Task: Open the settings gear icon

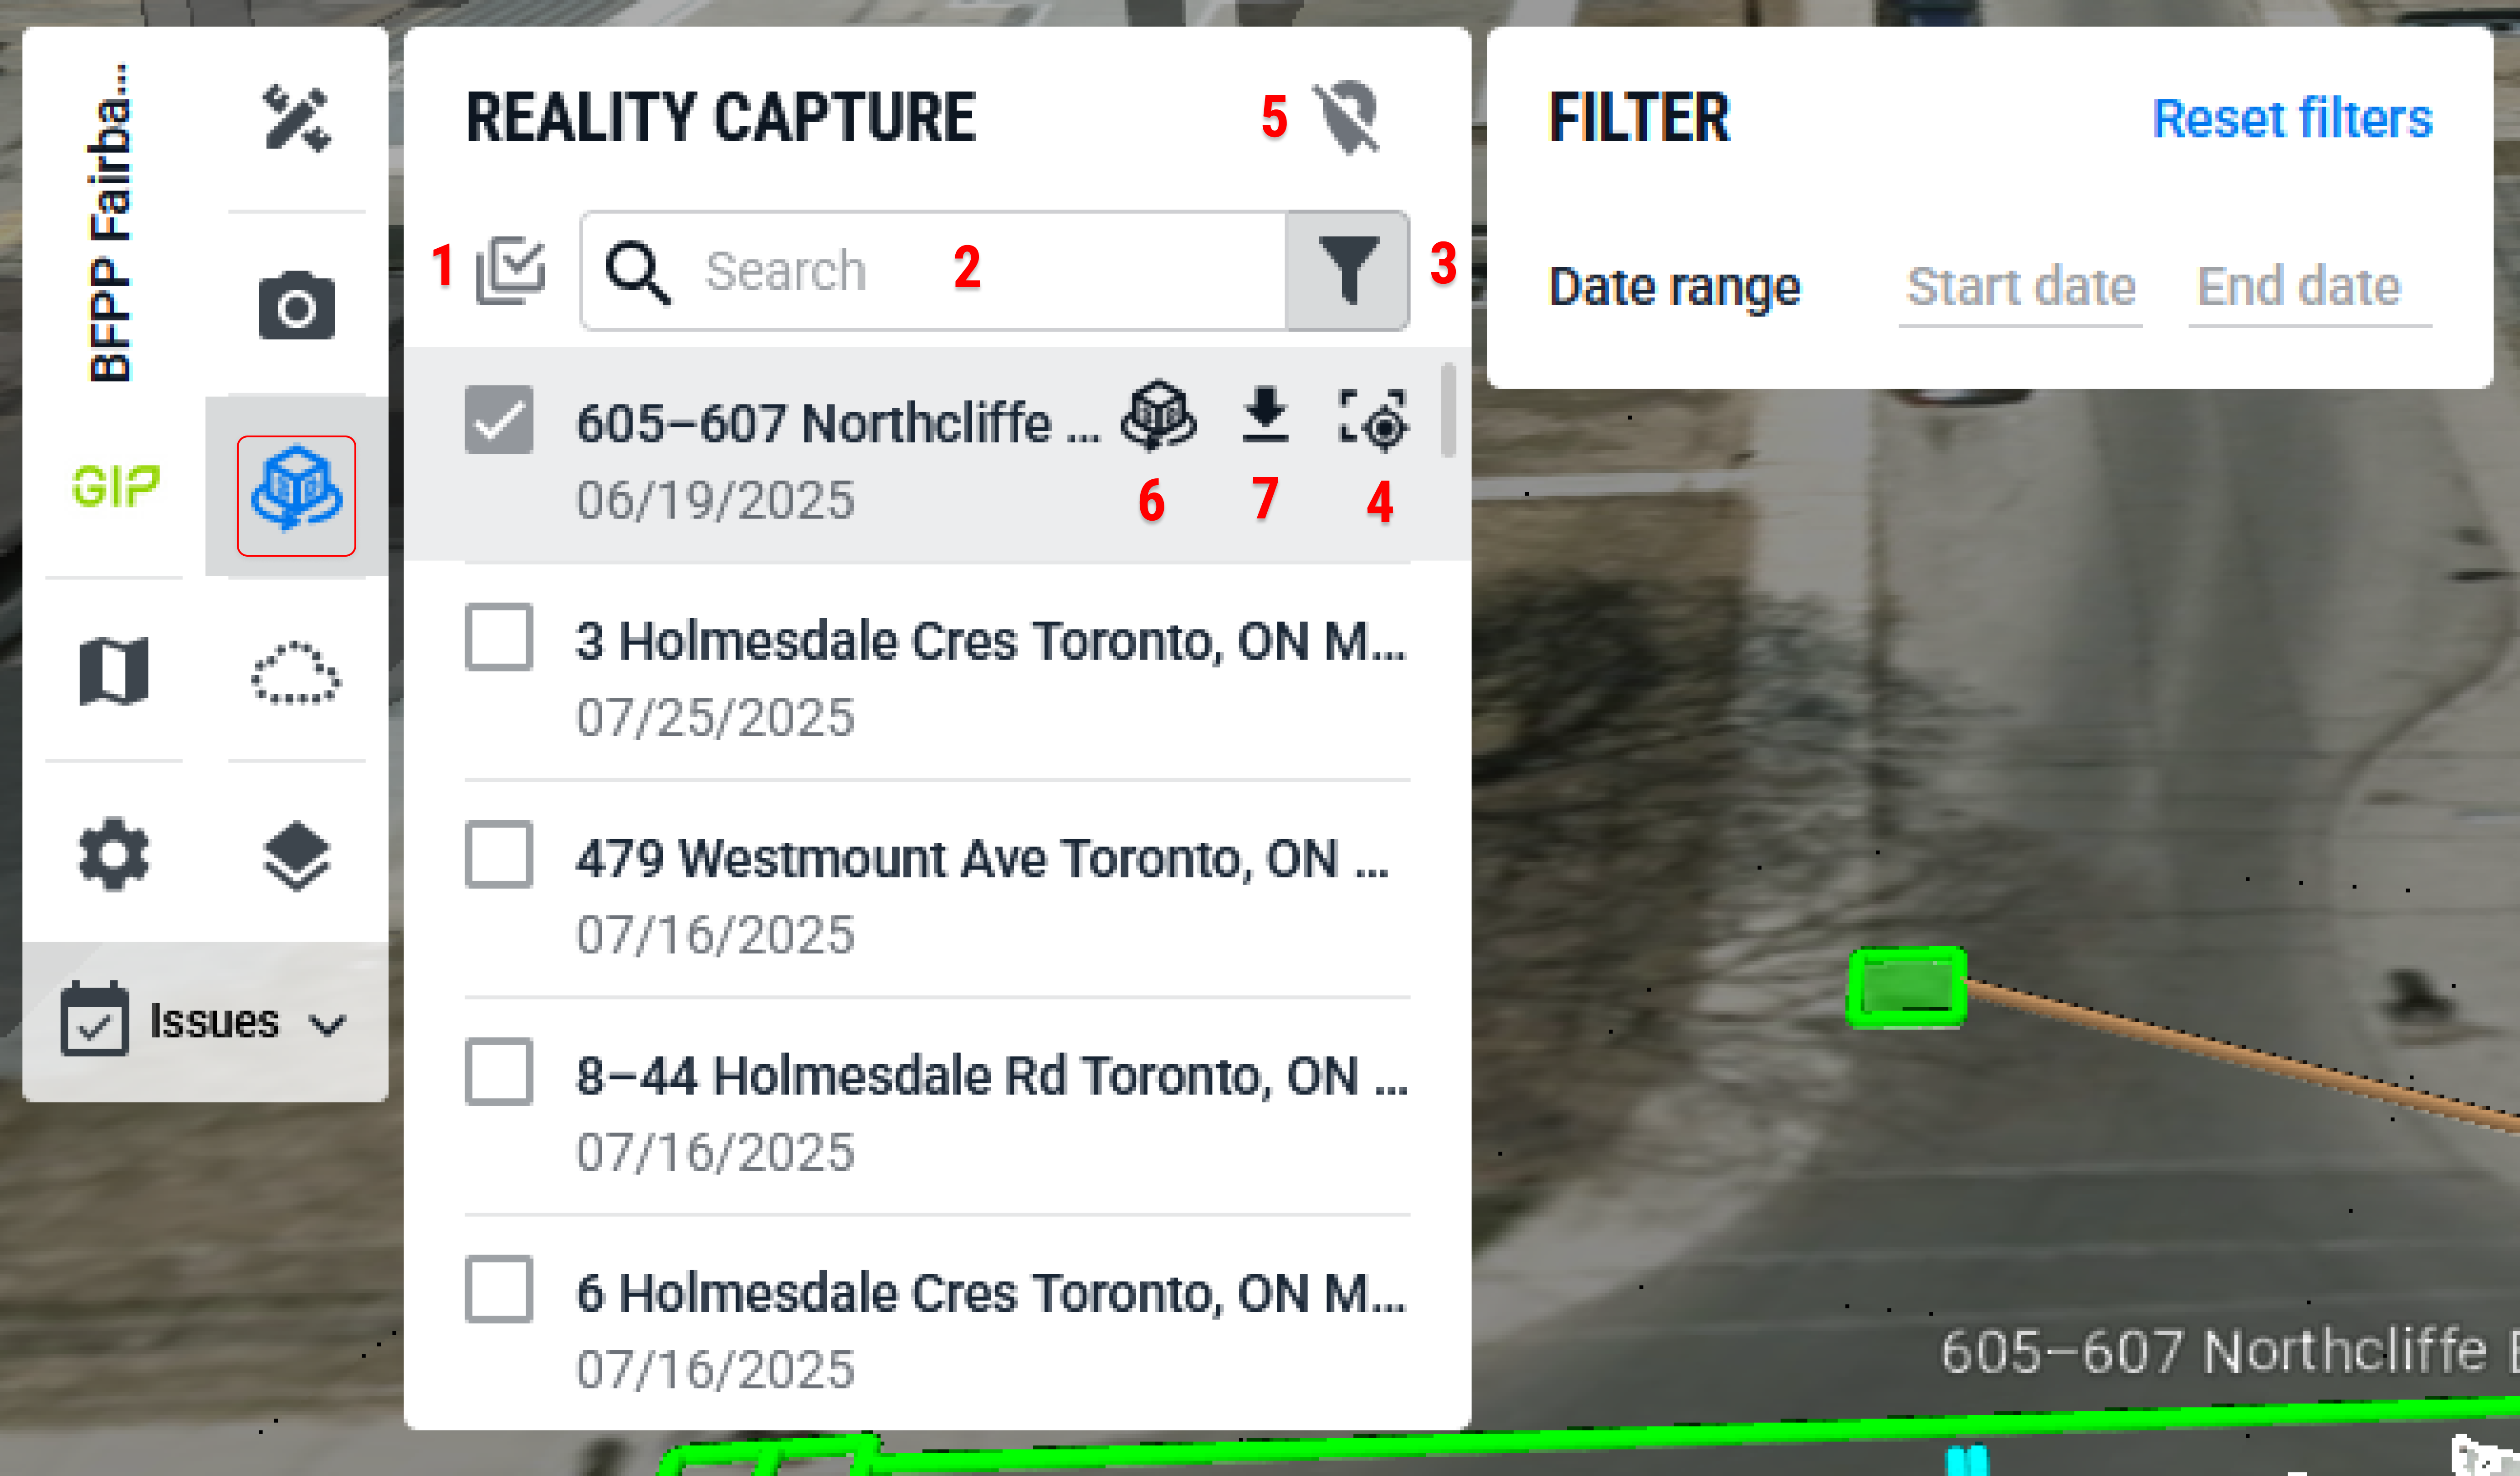Action: point(113,854)
